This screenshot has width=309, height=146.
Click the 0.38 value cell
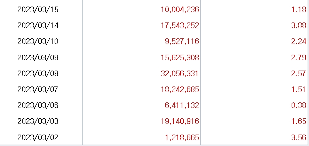click(x=299, y=106)
